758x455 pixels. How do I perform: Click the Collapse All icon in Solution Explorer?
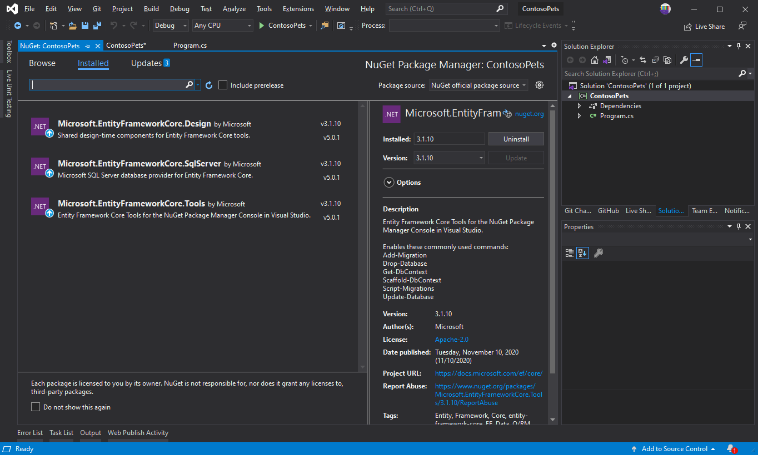point(656,60)
